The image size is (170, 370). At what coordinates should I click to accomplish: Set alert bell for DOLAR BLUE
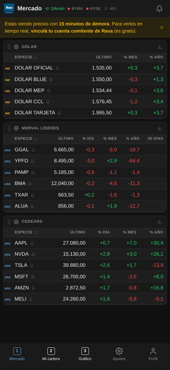click(x=51, y=79)
